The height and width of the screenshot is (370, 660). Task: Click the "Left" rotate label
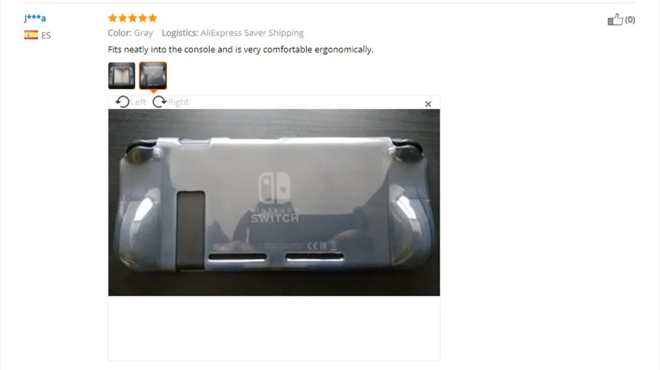coord(138,102)
